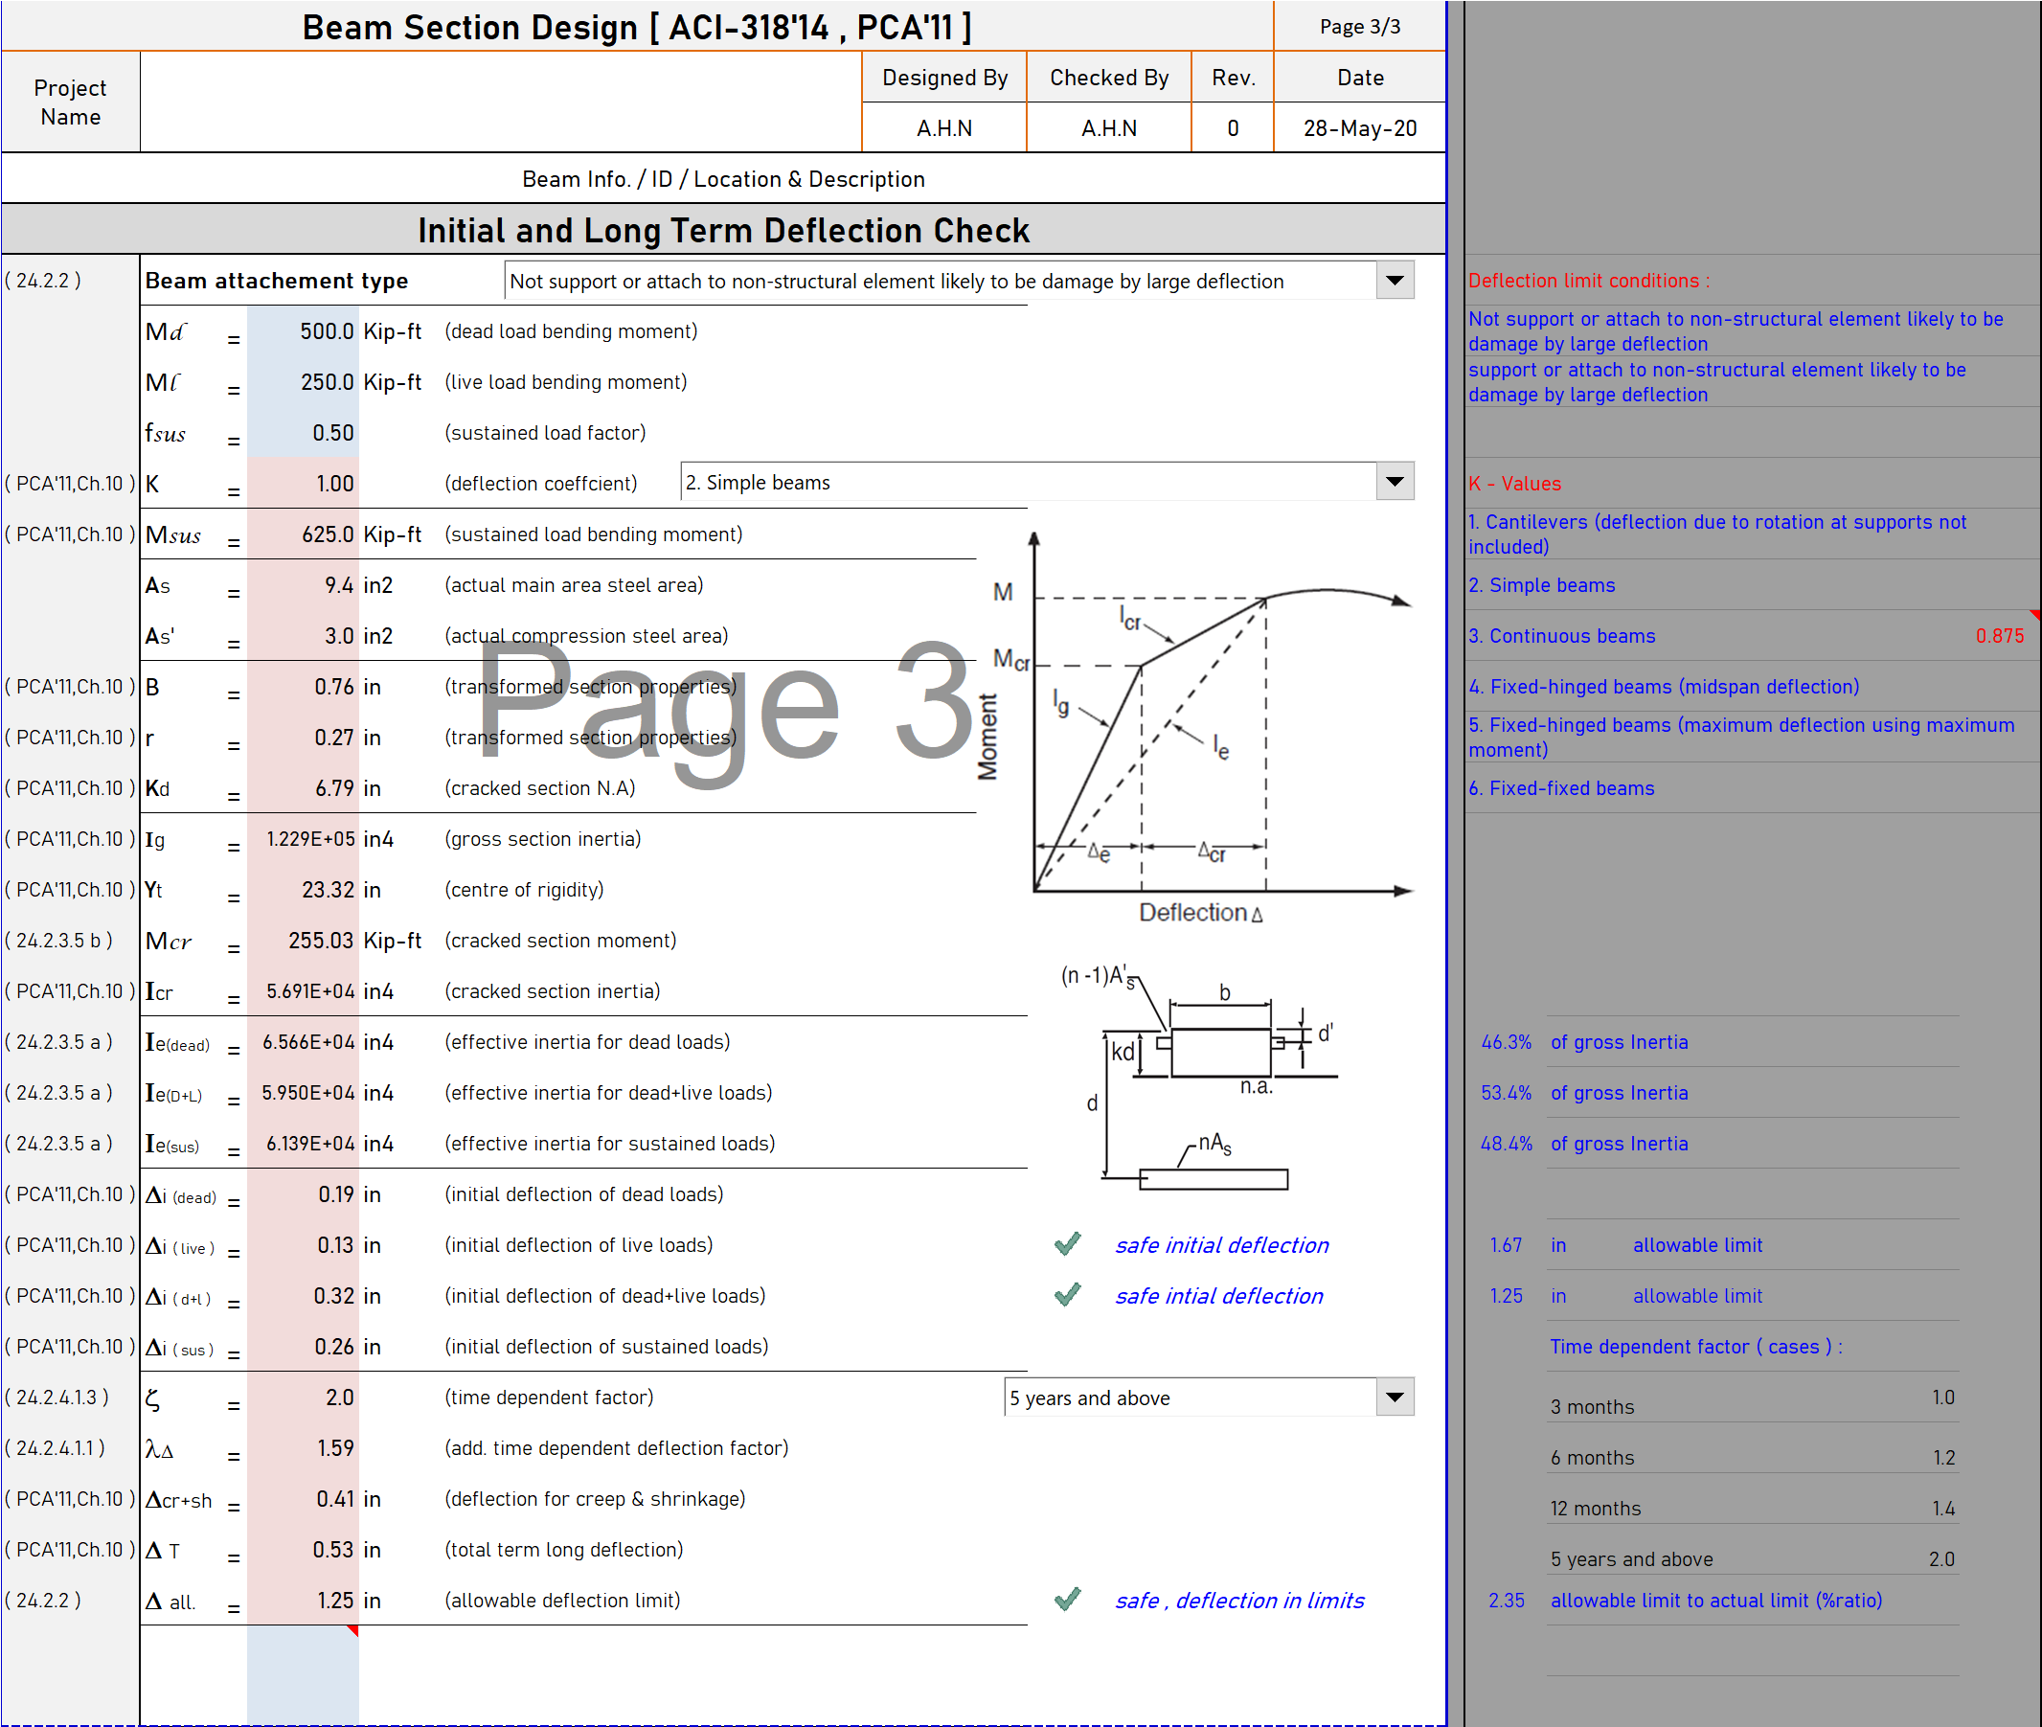2042x1727 pixels.
Task: Select As steel area value 9.4
Action: click(x=303, y=585)
